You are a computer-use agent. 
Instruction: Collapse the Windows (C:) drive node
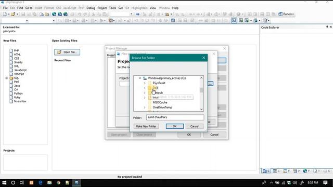pos(140,78)
